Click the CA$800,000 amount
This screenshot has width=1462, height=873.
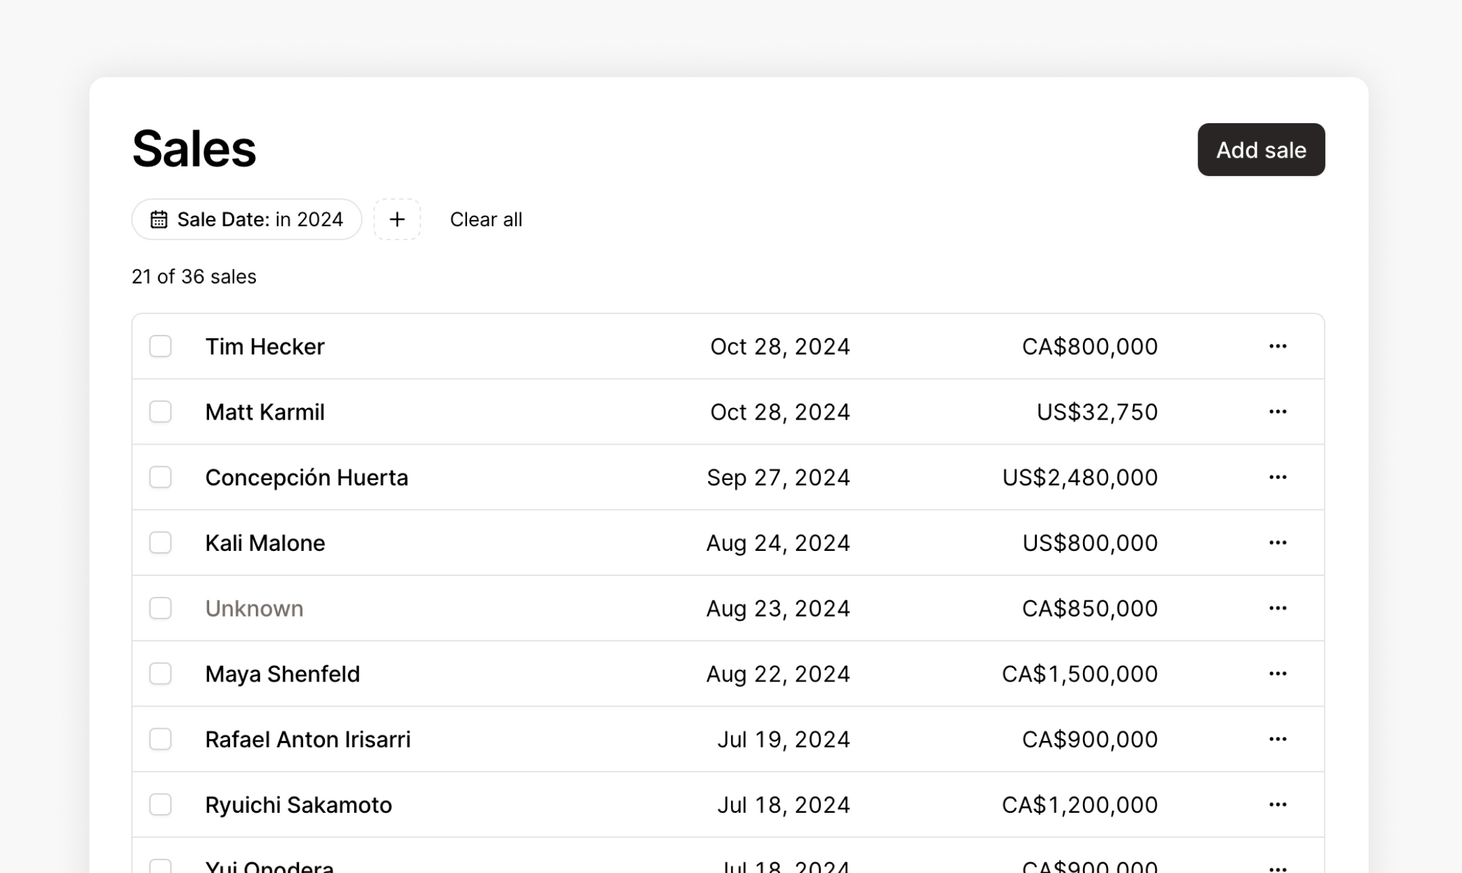[1090, 346]
